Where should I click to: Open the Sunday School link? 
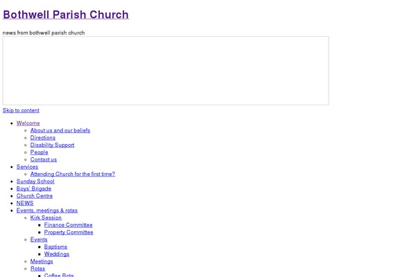[35, 181]
